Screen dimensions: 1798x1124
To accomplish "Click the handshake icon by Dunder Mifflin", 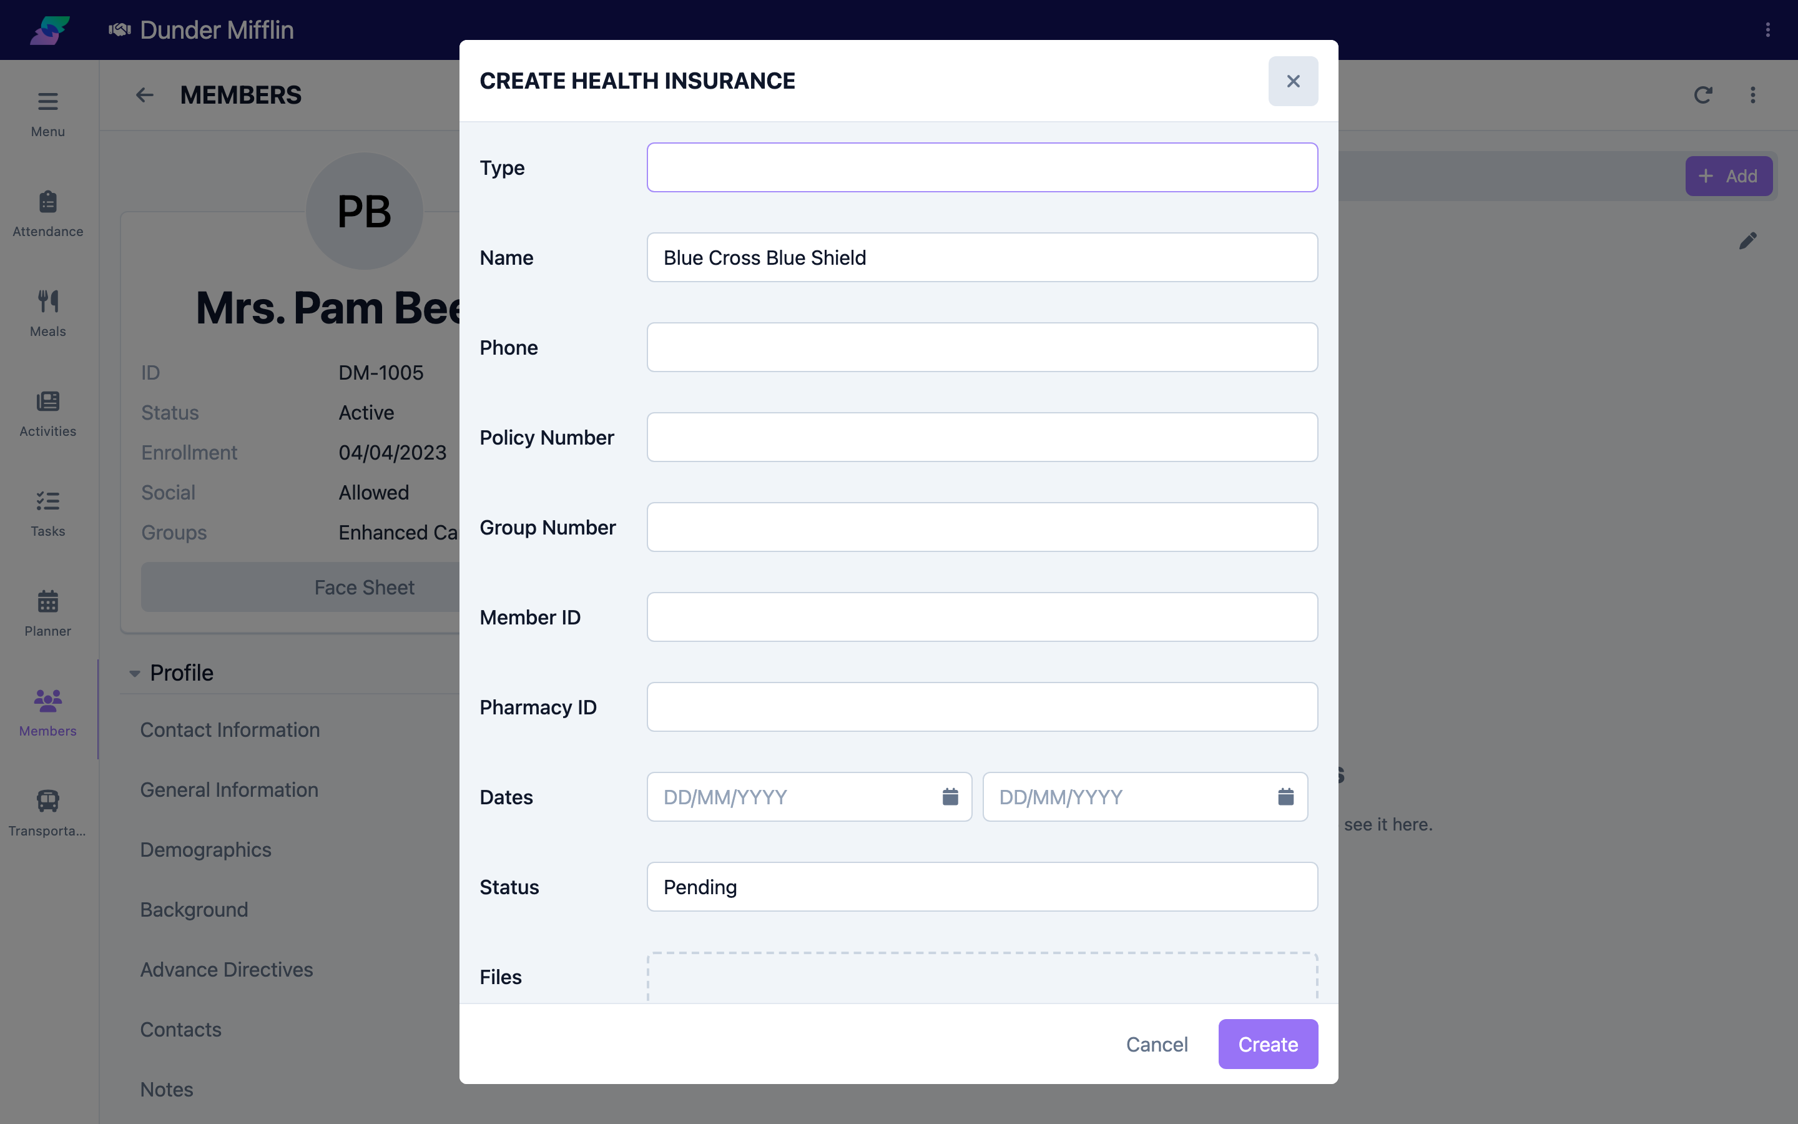I will pyautogui.click(x=120, y=30).
